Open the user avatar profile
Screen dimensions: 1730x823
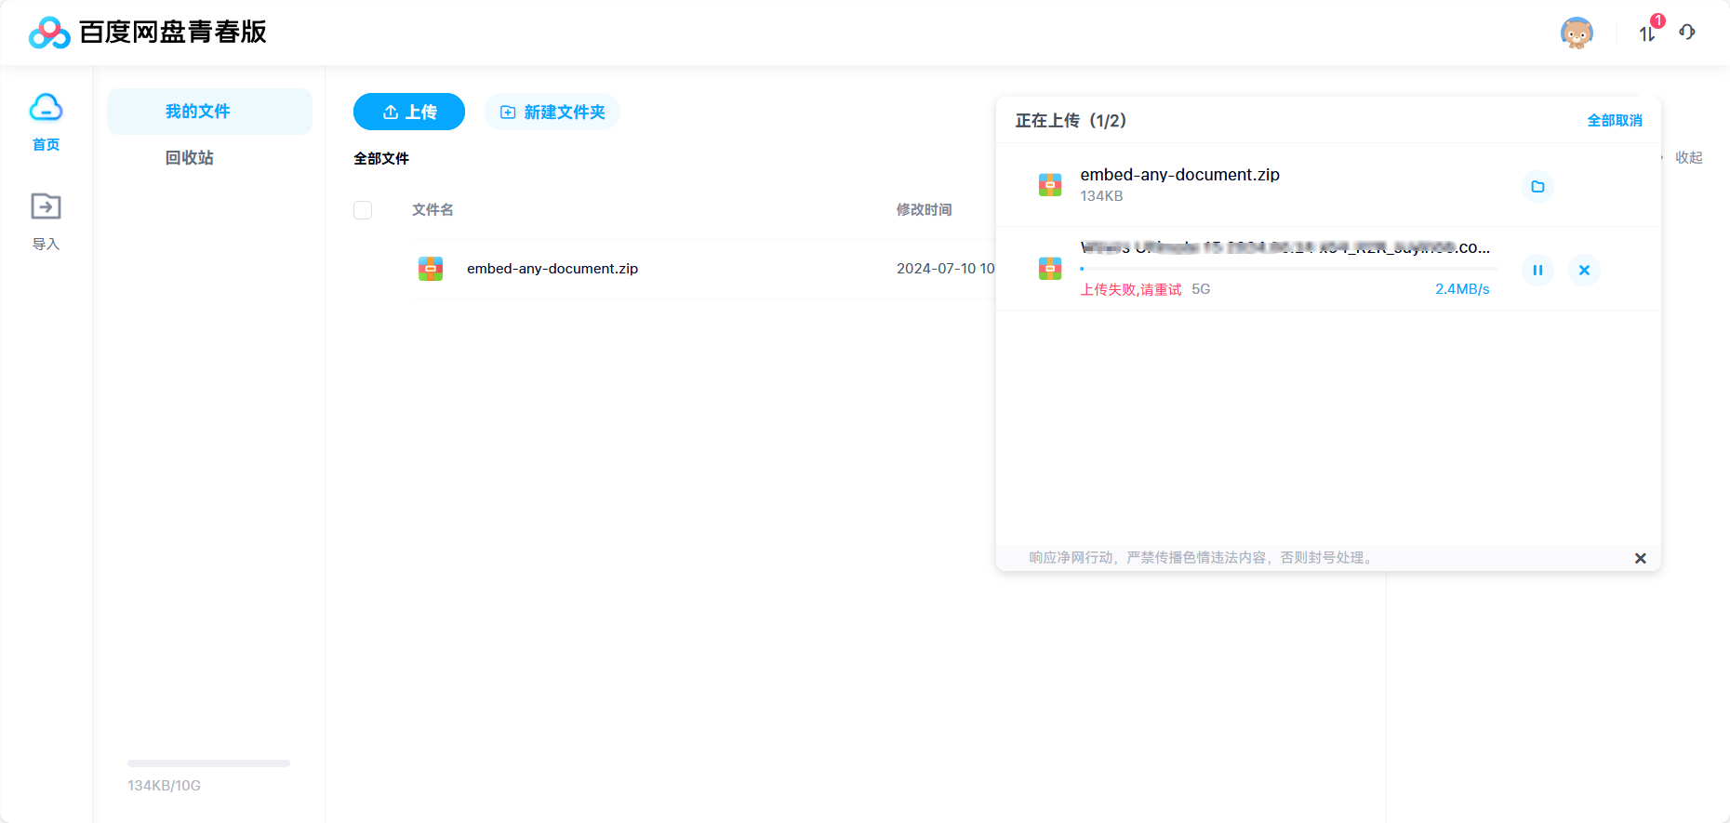1577,33
